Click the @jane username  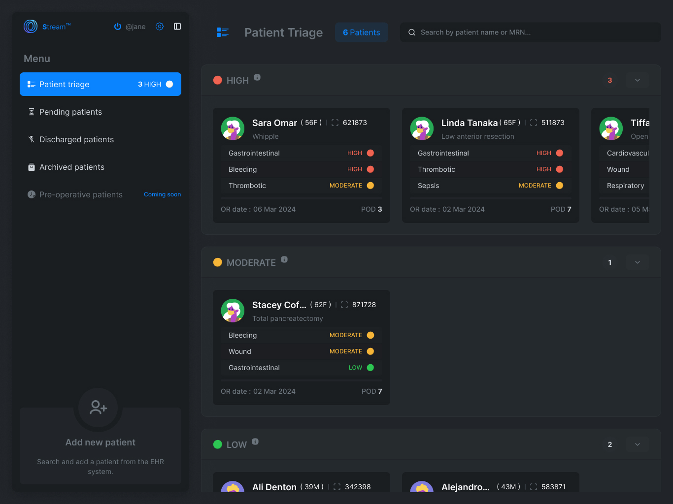coord(135,27)
